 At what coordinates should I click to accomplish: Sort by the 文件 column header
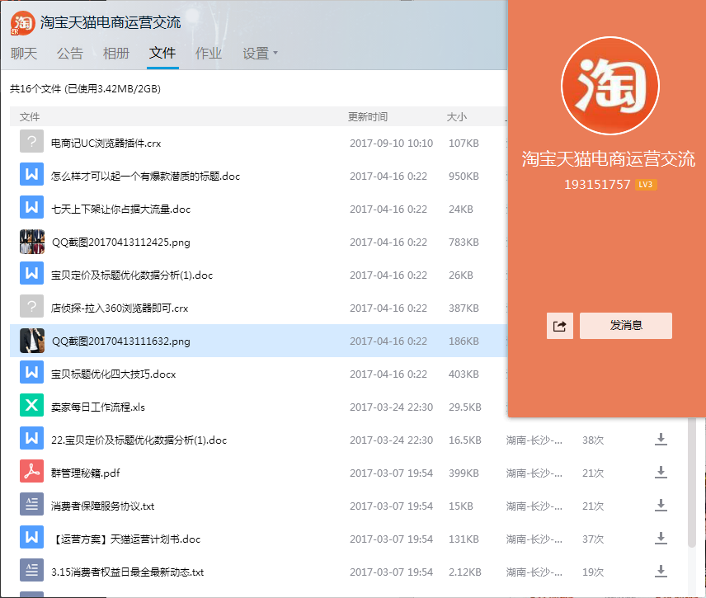coord(30,117)
